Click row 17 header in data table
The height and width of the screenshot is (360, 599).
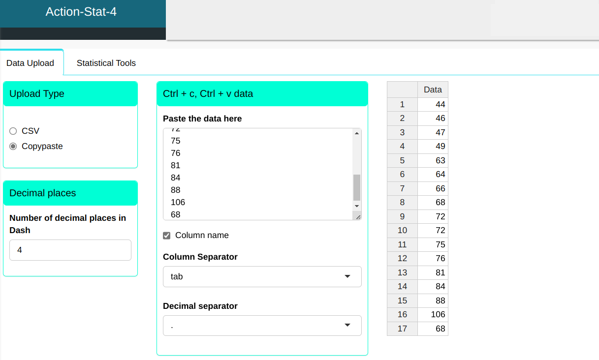tap(402, 329)
